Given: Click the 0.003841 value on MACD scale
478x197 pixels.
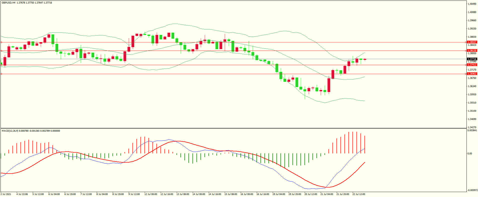Looking at the screenshot, I should click(472, 130).
